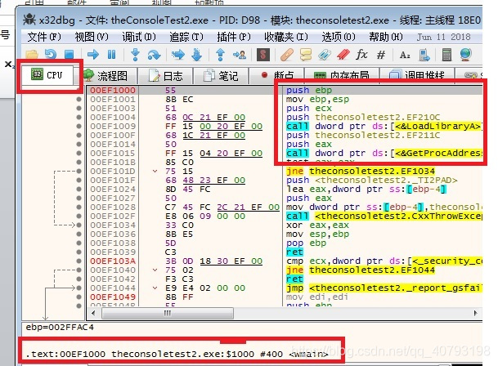Click the globe check-for-updates icon
Screen dimensions: 498x366
(465, 55)
